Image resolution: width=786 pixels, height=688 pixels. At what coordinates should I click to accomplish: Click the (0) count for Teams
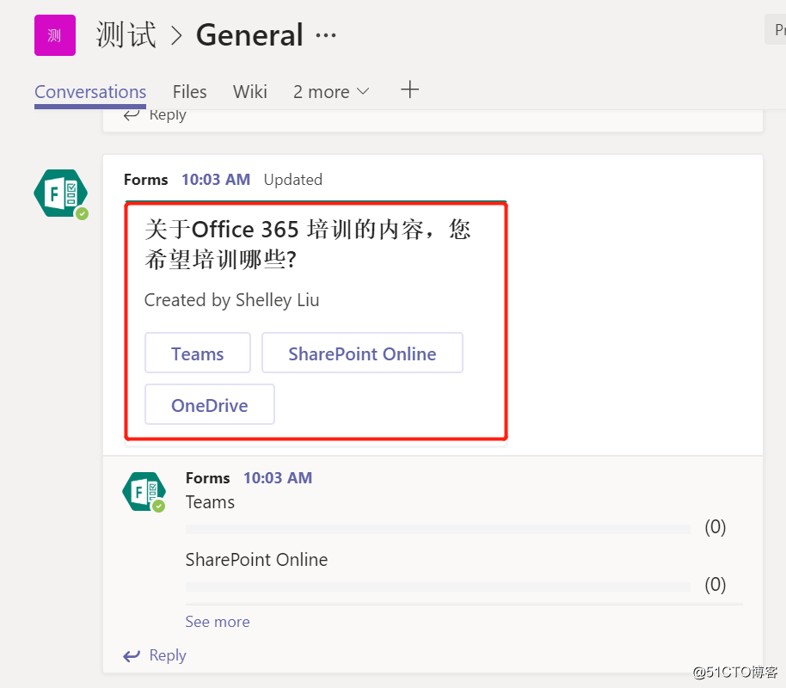tap(715, 527)
